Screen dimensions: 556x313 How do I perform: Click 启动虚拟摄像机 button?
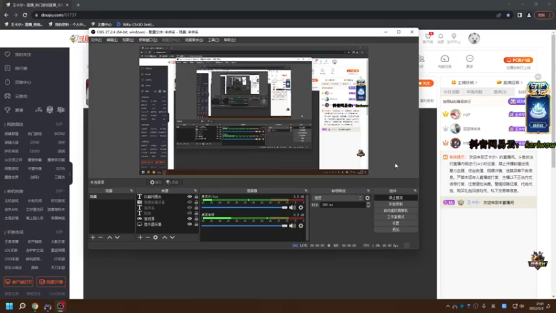pyautogui.click(x=395, y=211)
